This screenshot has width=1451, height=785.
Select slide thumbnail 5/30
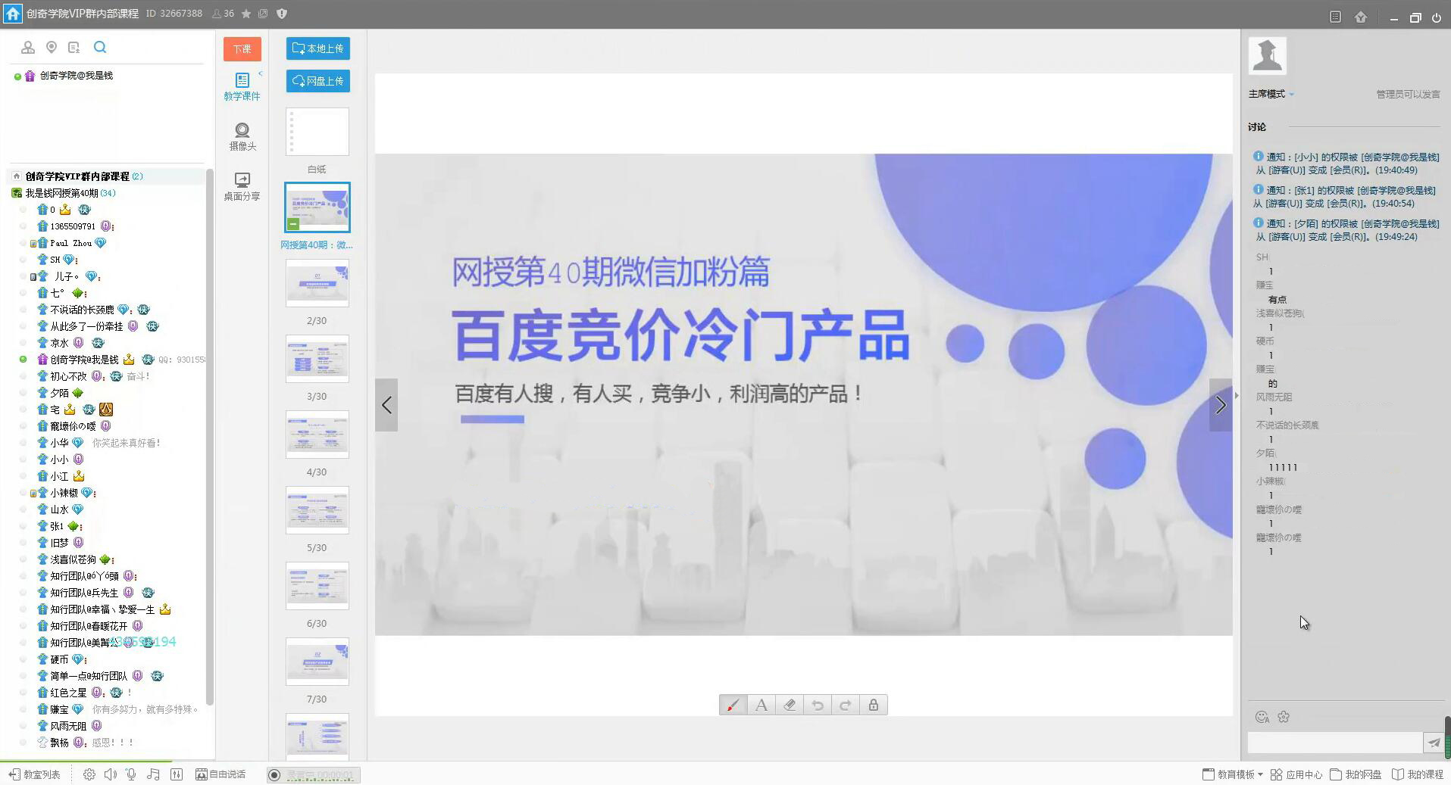click(317, 510)
